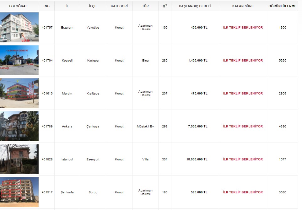The image size is (302, 210).
Task: Click İLK TEKLİF BEKLENİYOR for the 18.000.000 TL villa
Action: click(x=243, y=159)
